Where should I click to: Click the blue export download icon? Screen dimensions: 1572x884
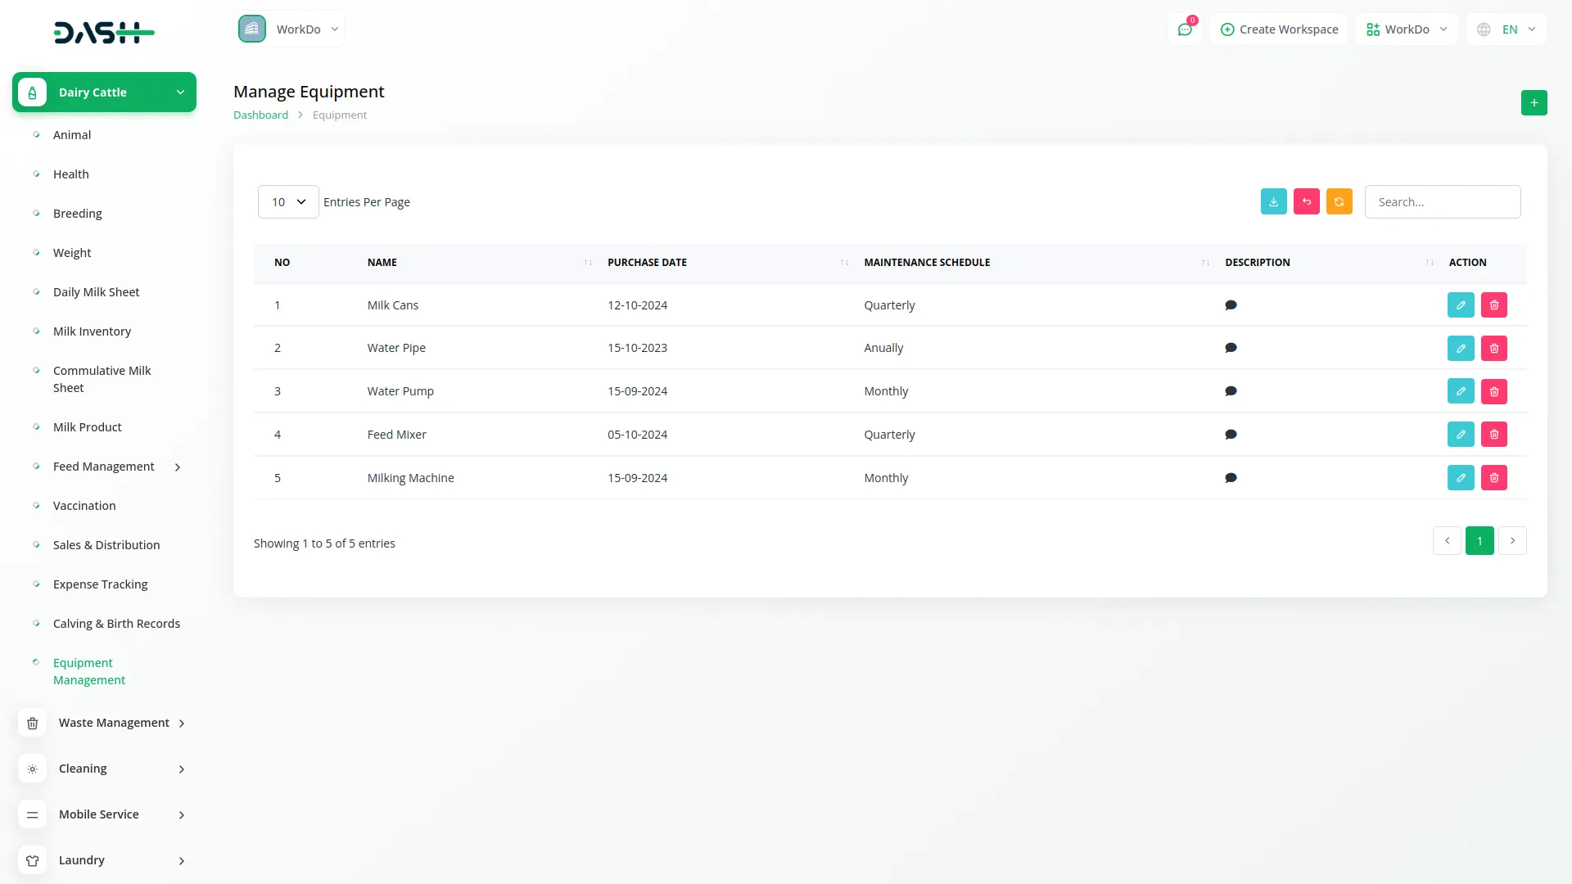[1273, 202]
